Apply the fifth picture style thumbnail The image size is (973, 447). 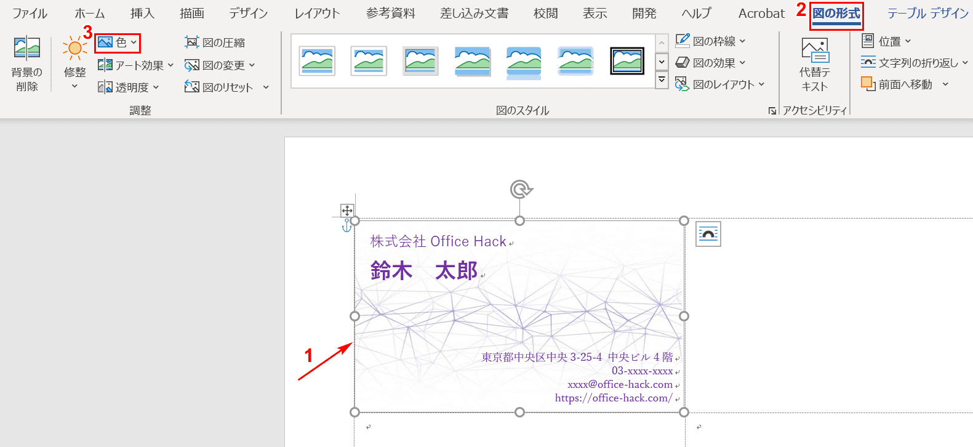(x=524, y=62)
